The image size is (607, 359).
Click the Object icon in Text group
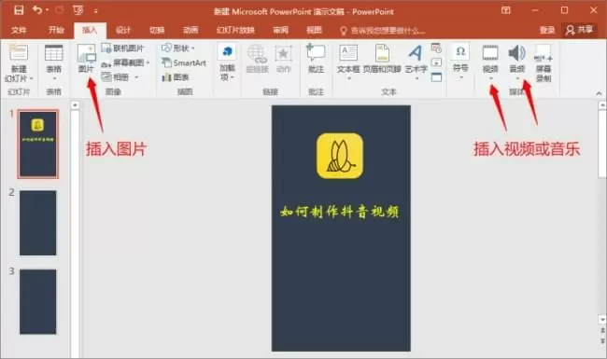point(436,77)
